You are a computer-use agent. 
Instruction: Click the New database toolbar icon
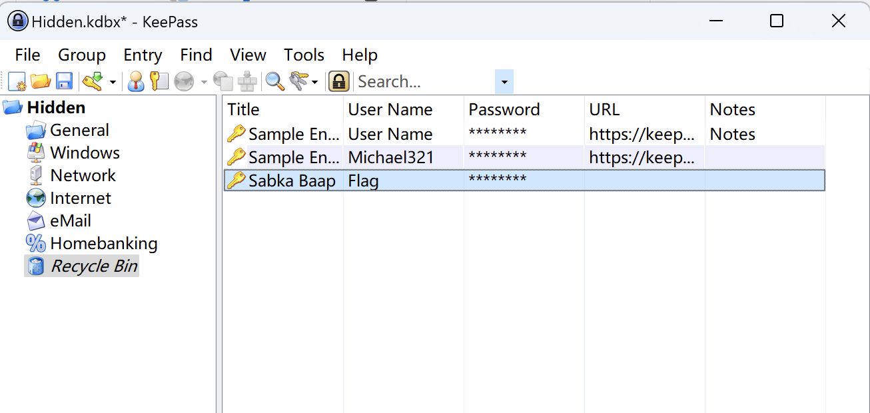tap(17, 81)
